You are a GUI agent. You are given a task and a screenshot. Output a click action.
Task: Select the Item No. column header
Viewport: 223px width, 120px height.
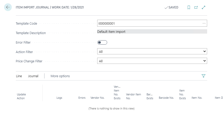pyautogui.click(x=197, y=98)
